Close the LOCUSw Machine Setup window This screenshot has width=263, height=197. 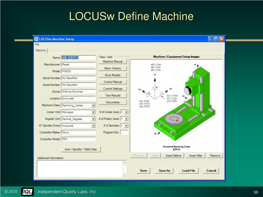(222, 39)
